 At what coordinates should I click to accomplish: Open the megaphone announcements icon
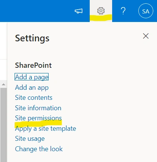[78, 11]
